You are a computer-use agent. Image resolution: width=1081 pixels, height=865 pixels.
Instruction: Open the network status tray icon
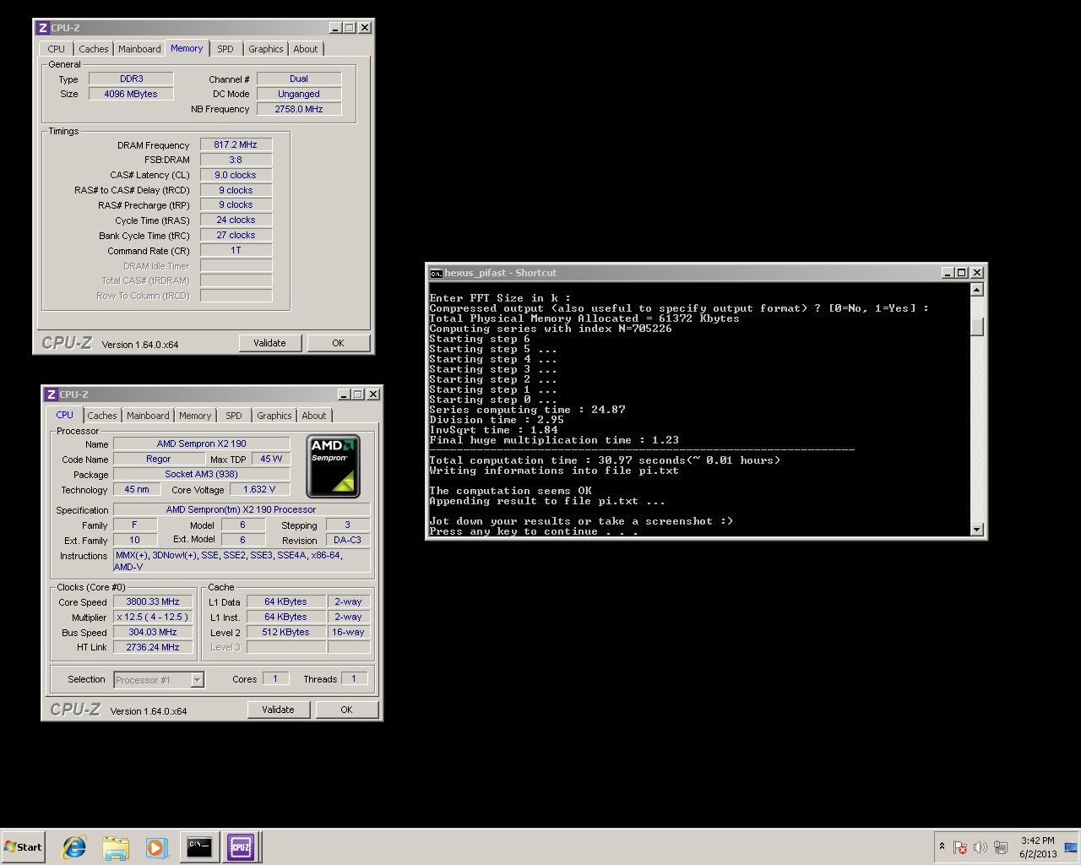1001,846
